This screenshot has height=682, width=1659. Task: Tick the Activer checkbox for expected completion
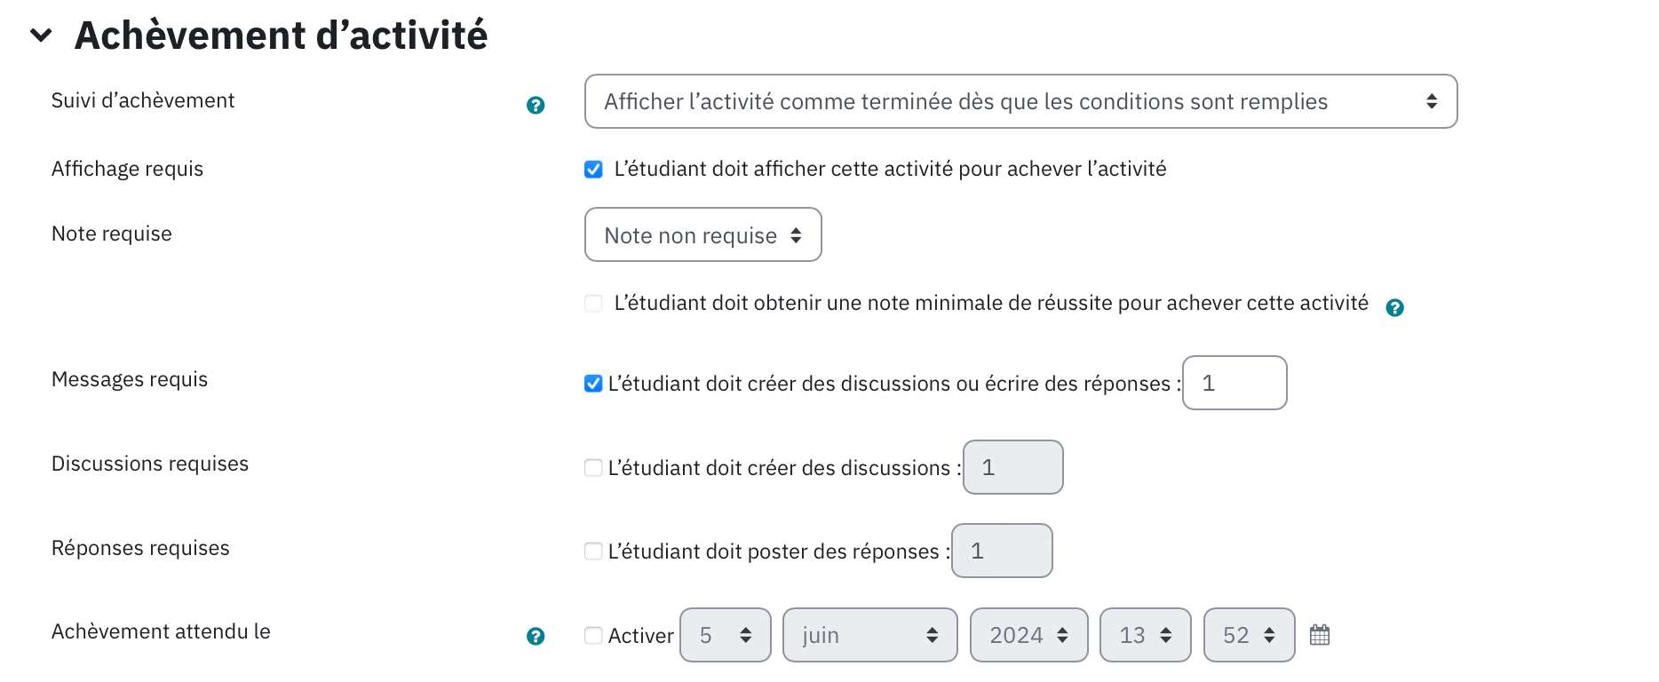tap(593, 635)
